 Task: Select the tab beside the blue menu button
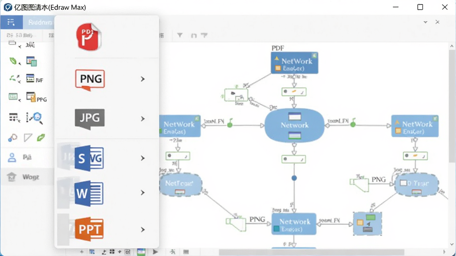click(x=39, y=22)
